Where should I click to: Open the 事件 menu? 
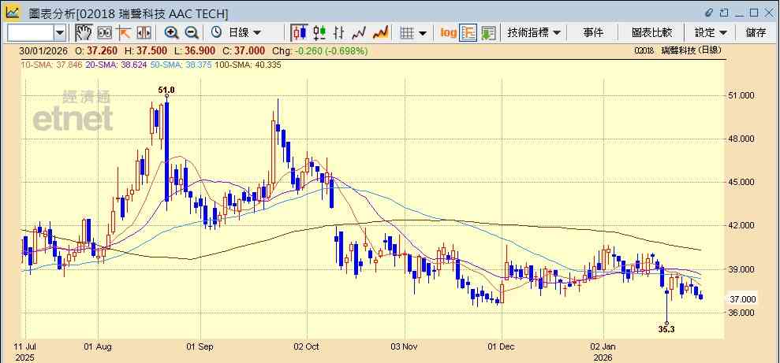pyautogui.click(x=593, y=33)
